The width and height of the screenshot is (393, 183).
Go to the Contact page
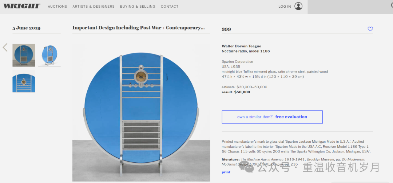click(x=170, y=7)
